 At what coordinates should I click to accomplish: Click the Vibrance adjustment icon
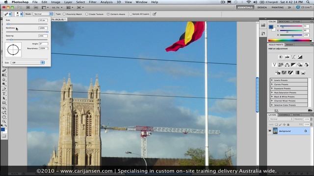(x=274, y=65)
